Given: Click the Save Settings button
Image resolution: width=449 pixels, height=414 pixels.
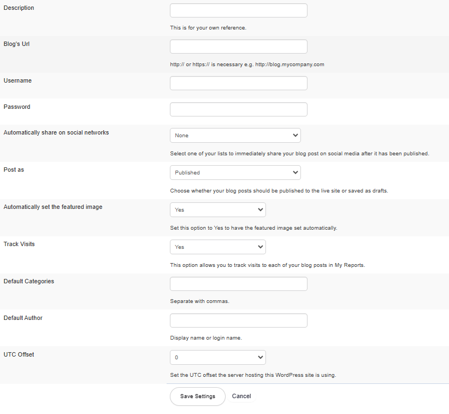Looking at the screenshot, I should tap(198, 396).
